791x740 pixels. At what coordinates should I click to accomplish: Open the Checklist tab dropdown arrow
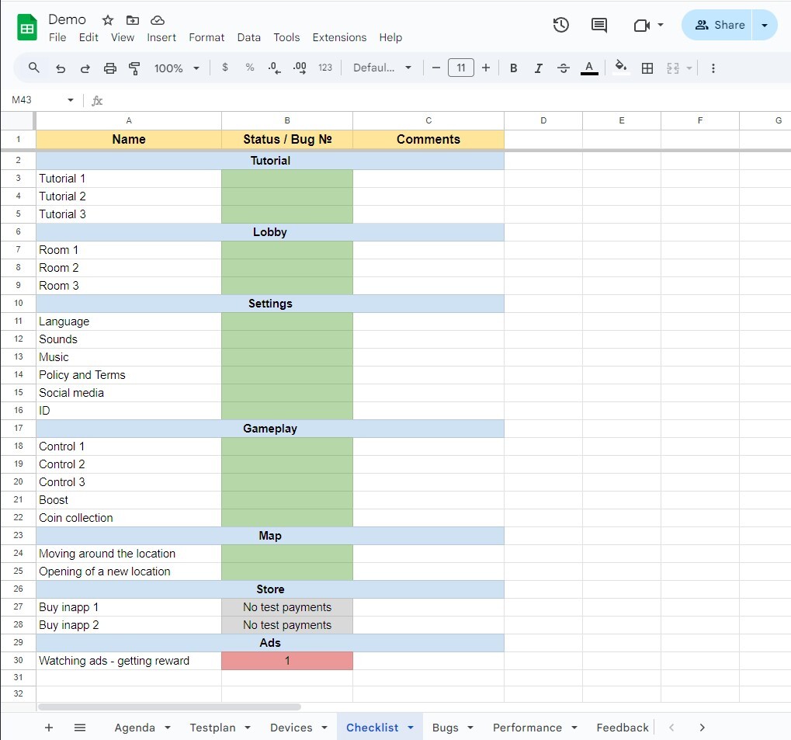point(410,728)
